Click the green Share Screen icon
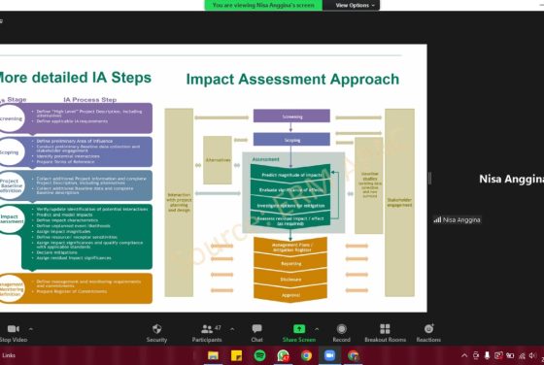Screen dimensions: 544x365 click(299, 329)
